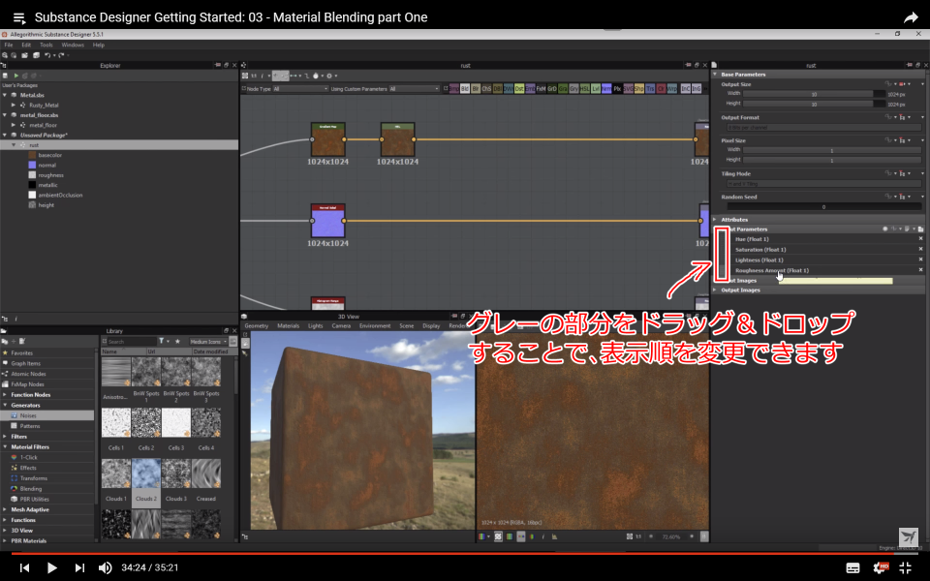Adjust Output Size Width slider
The width and height of the screenshot is (930, 581).
814,94
